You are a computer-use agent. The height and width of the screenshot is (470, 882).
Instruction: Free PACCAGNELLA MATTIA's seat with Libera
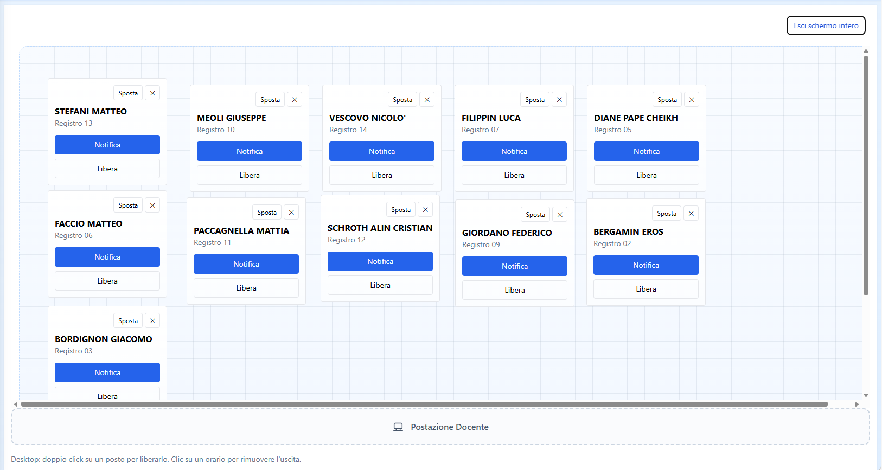(246, 288)
